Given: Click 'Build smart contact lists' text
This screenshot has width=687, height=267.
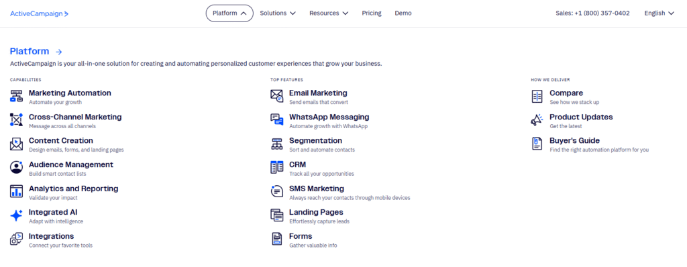Looking at the screenshot, I should (x=58, y=174).
